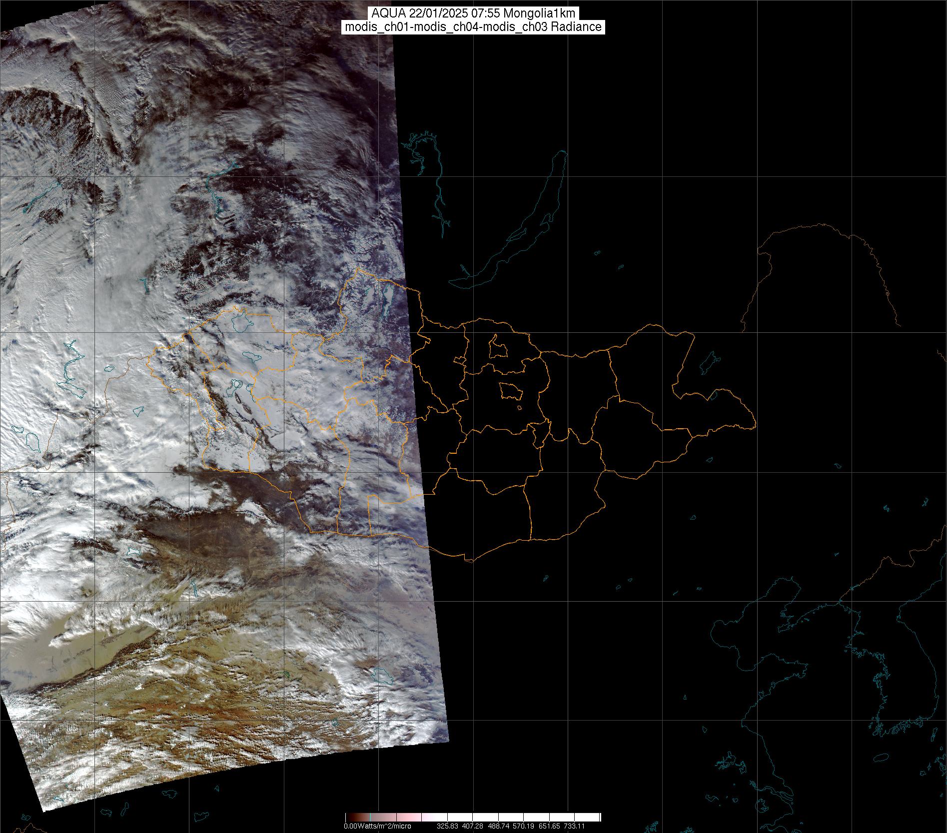Click the modis_ch01-modis_ch04-modis_ch03 Radiance caption
The image size is (947, 833).
(x=473, y=27)
